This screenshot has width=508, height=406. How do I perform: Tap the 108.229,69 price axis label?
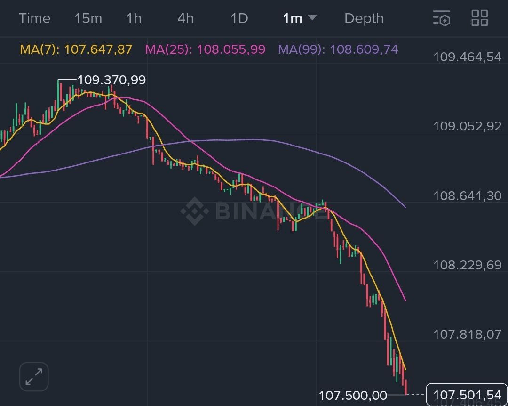(467, 265)
